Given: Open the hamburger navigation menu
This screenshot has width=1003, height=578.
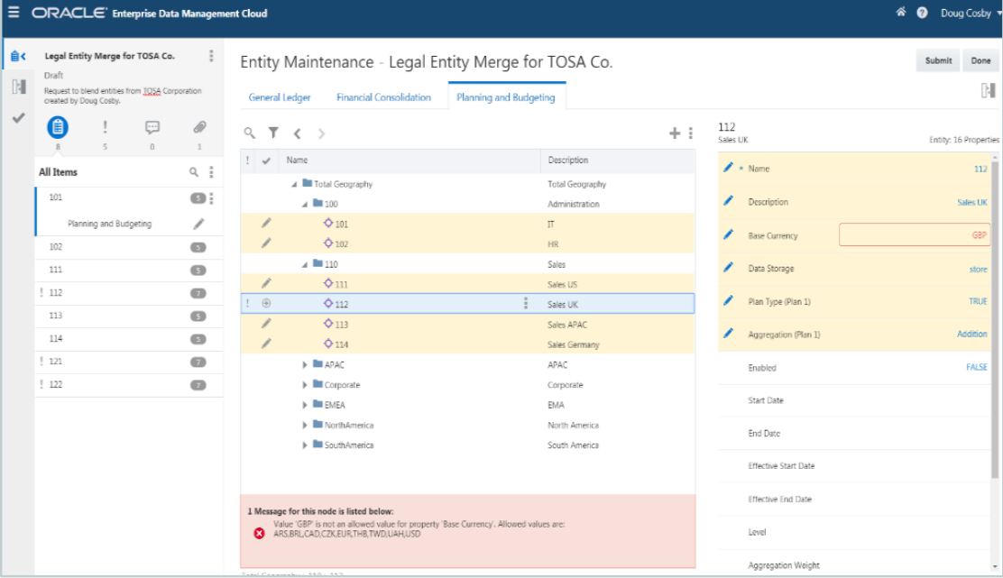Looking at the screenshot, I should tap(13, 14).
